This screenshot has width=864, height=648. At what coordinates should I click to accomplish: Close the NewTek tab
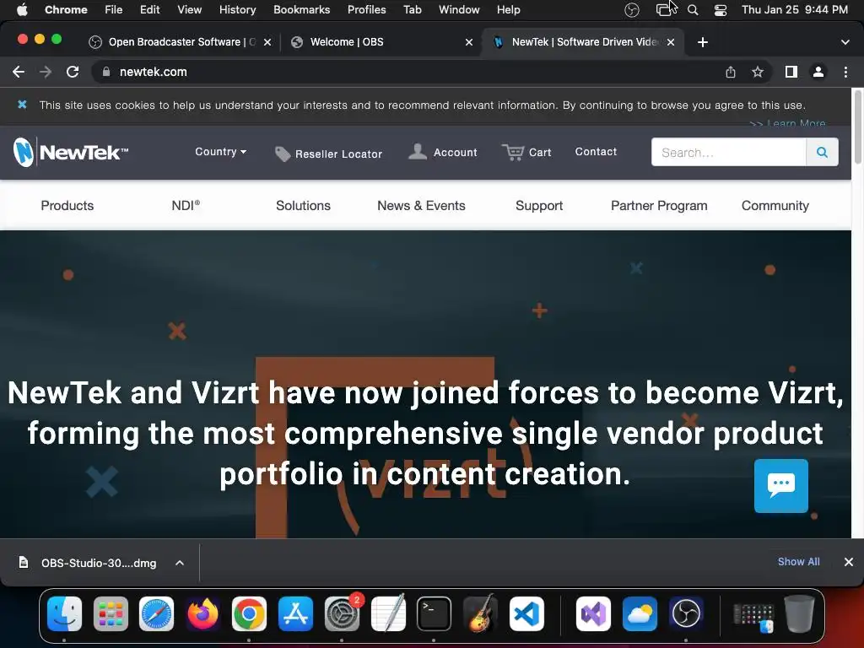click(671, 42)
